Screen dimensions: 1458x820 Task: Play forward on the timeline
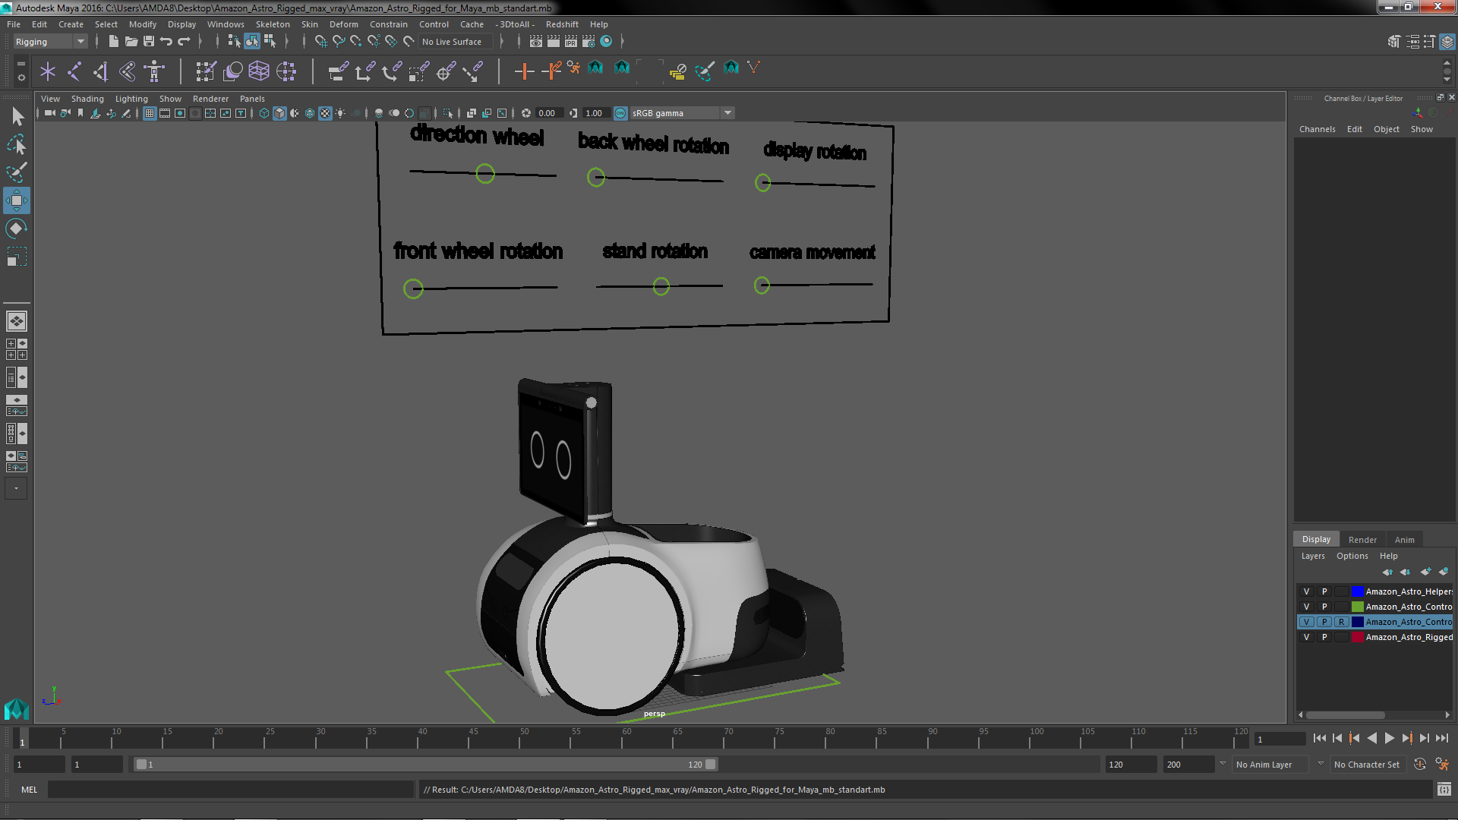point(1389,738)
